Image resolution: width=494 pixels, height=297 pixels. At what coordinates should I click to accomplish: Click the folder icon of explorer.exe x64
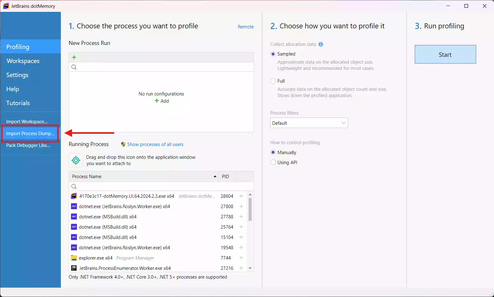click(x=74, y=258)
